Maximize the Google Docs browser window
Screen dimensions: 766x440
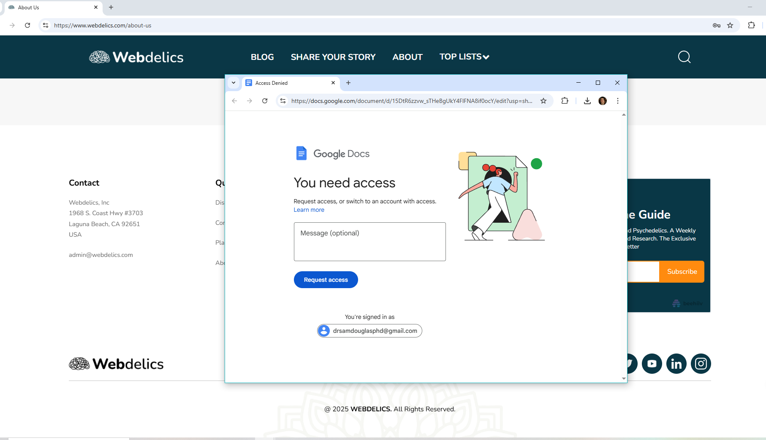[x=598, y=83]
